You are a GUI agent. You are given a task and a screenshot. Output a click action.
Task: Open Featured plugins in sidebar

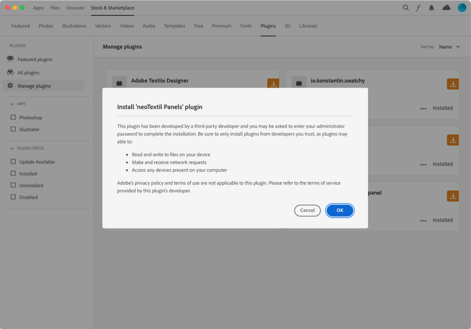[x=35, y=59]
